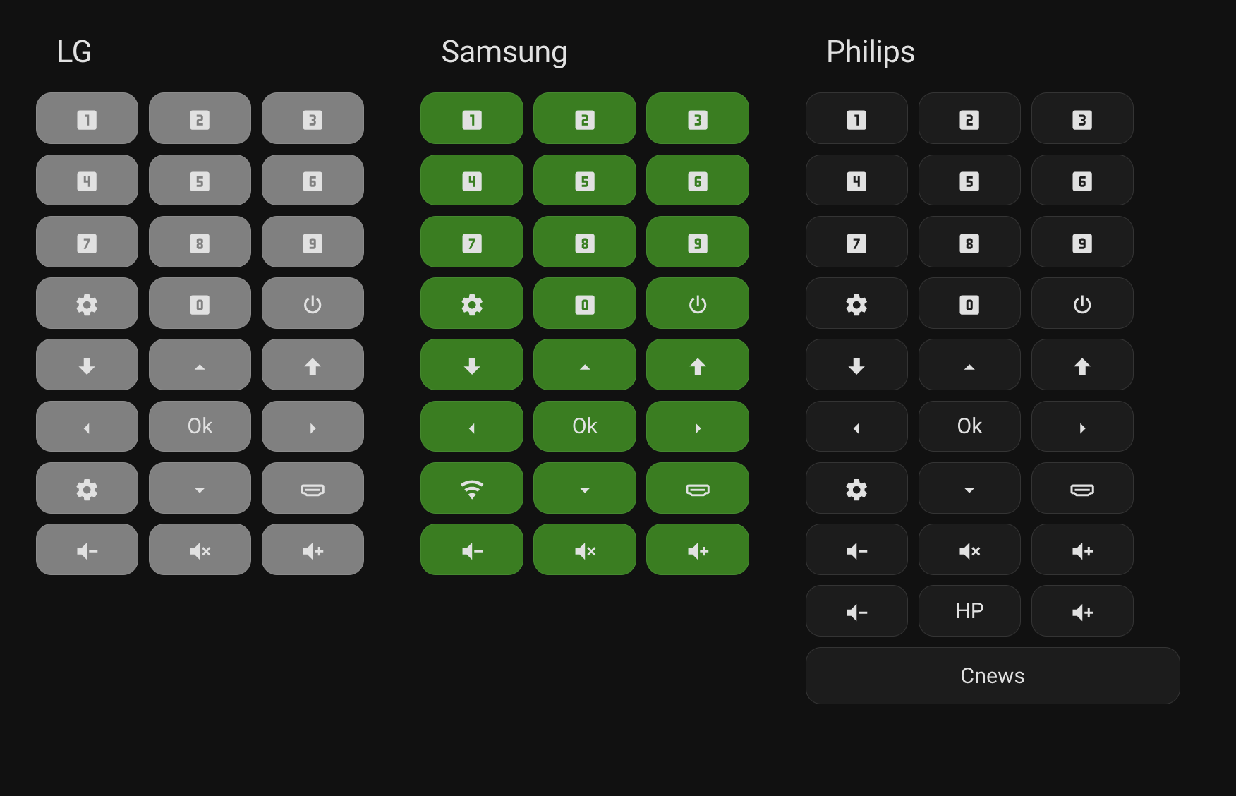The image size is (1236, 796).
Task: Turn off the LG TV with power
Action: 313,303
